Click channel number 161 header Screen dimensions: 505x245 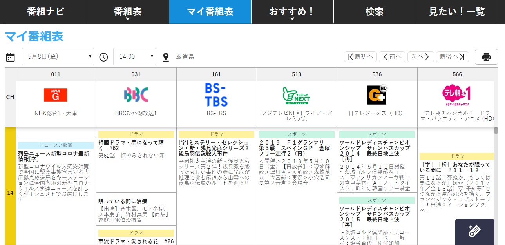[x=216, y=74]
